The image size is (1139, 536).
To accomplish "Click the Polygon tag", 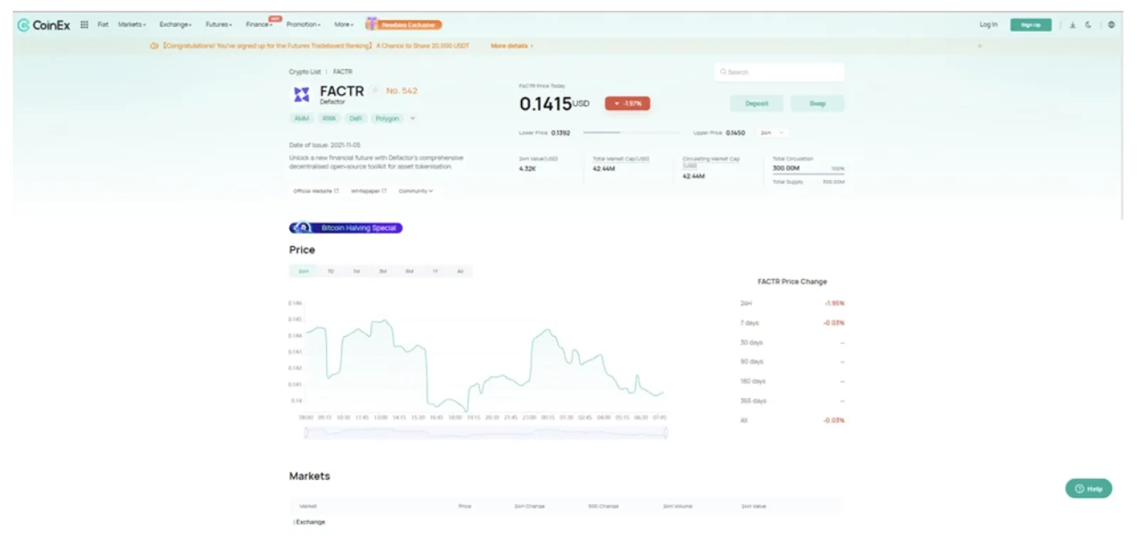I will tap(387, 118).
